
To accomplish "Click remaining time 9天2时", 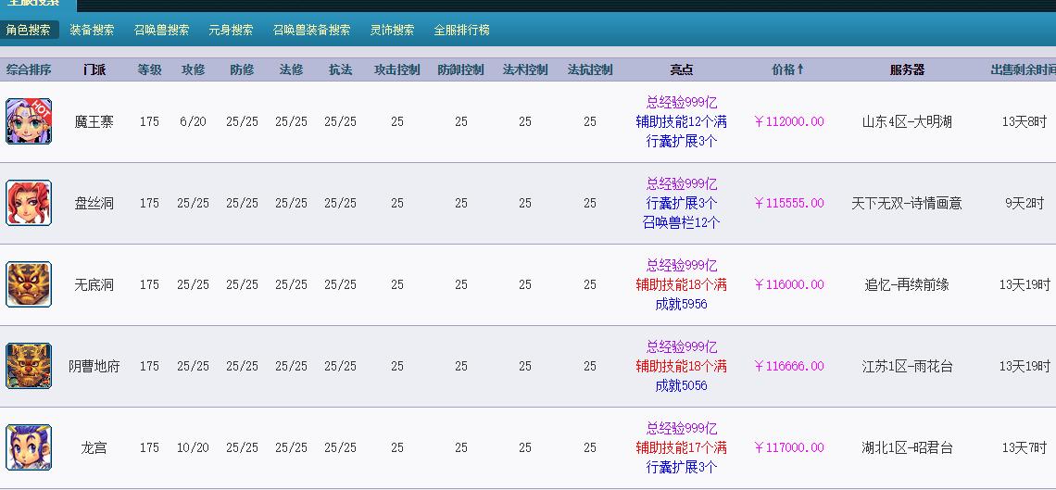I will pos(1025,203).
